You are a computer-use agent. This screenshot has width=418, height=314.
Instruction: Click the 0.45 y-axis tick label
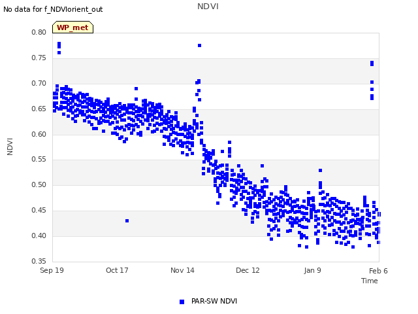pos(39,211)
